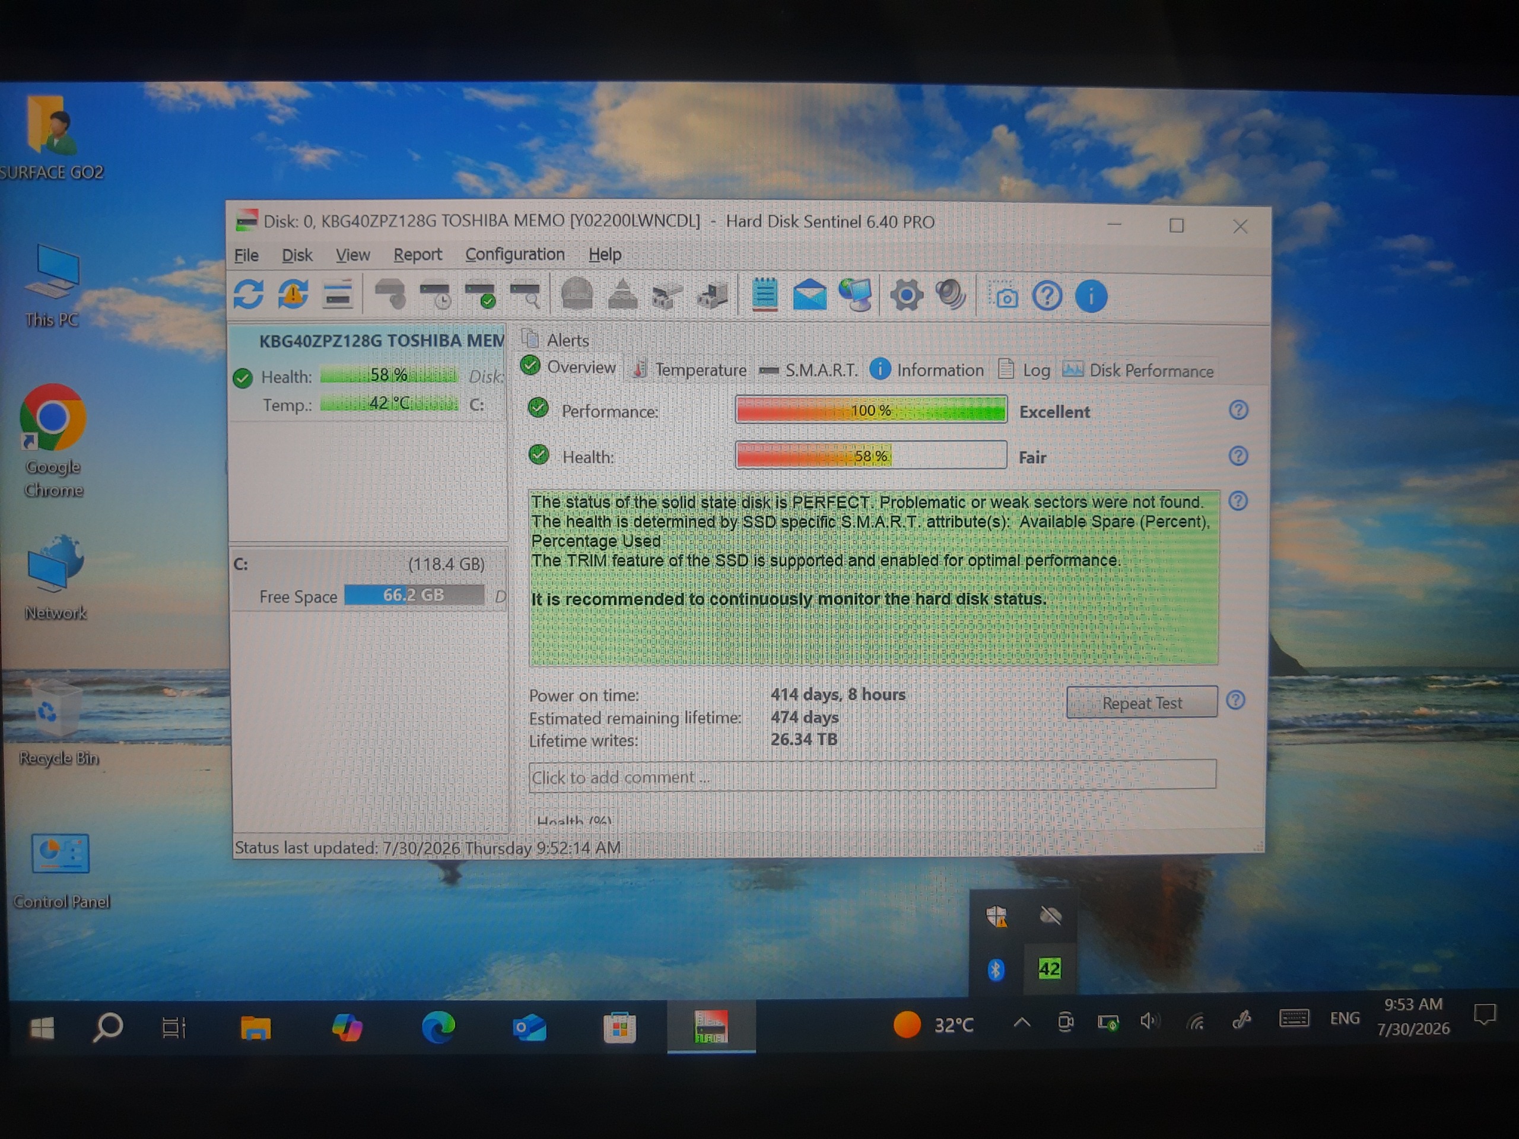Viewport: 1519px width, 1139px height.
Task: Click the taskbar clock showing 9:53 AM
Action: pos(1413,1016)
